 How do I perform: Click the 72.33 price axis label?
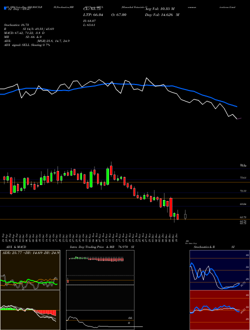click(x=243, y=191)
